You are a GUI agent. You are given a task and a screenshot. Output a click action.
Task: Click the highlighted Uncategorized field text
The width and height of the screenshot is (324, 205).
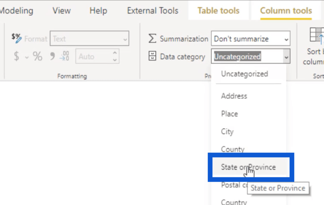pos(237,56)
